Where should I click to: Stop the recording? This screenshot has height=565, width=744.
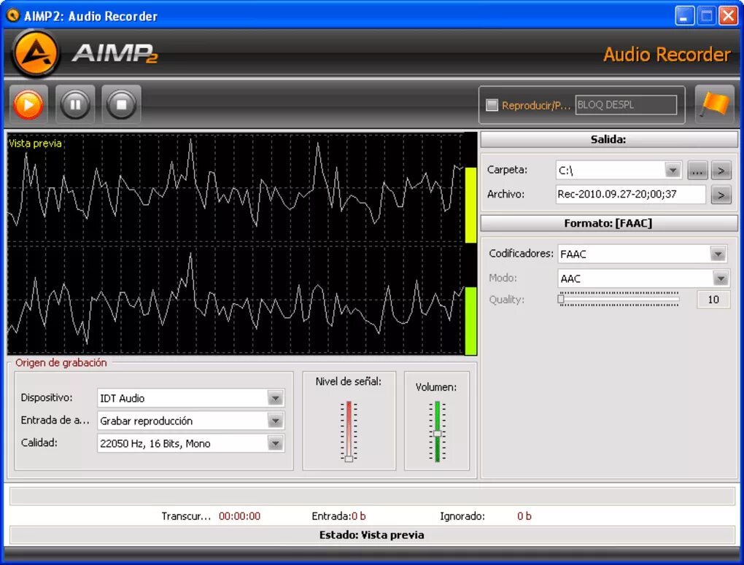click(x=122, y=104)
